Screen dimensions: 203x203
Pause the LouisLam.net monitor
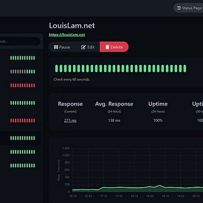(x=62, y=47)
